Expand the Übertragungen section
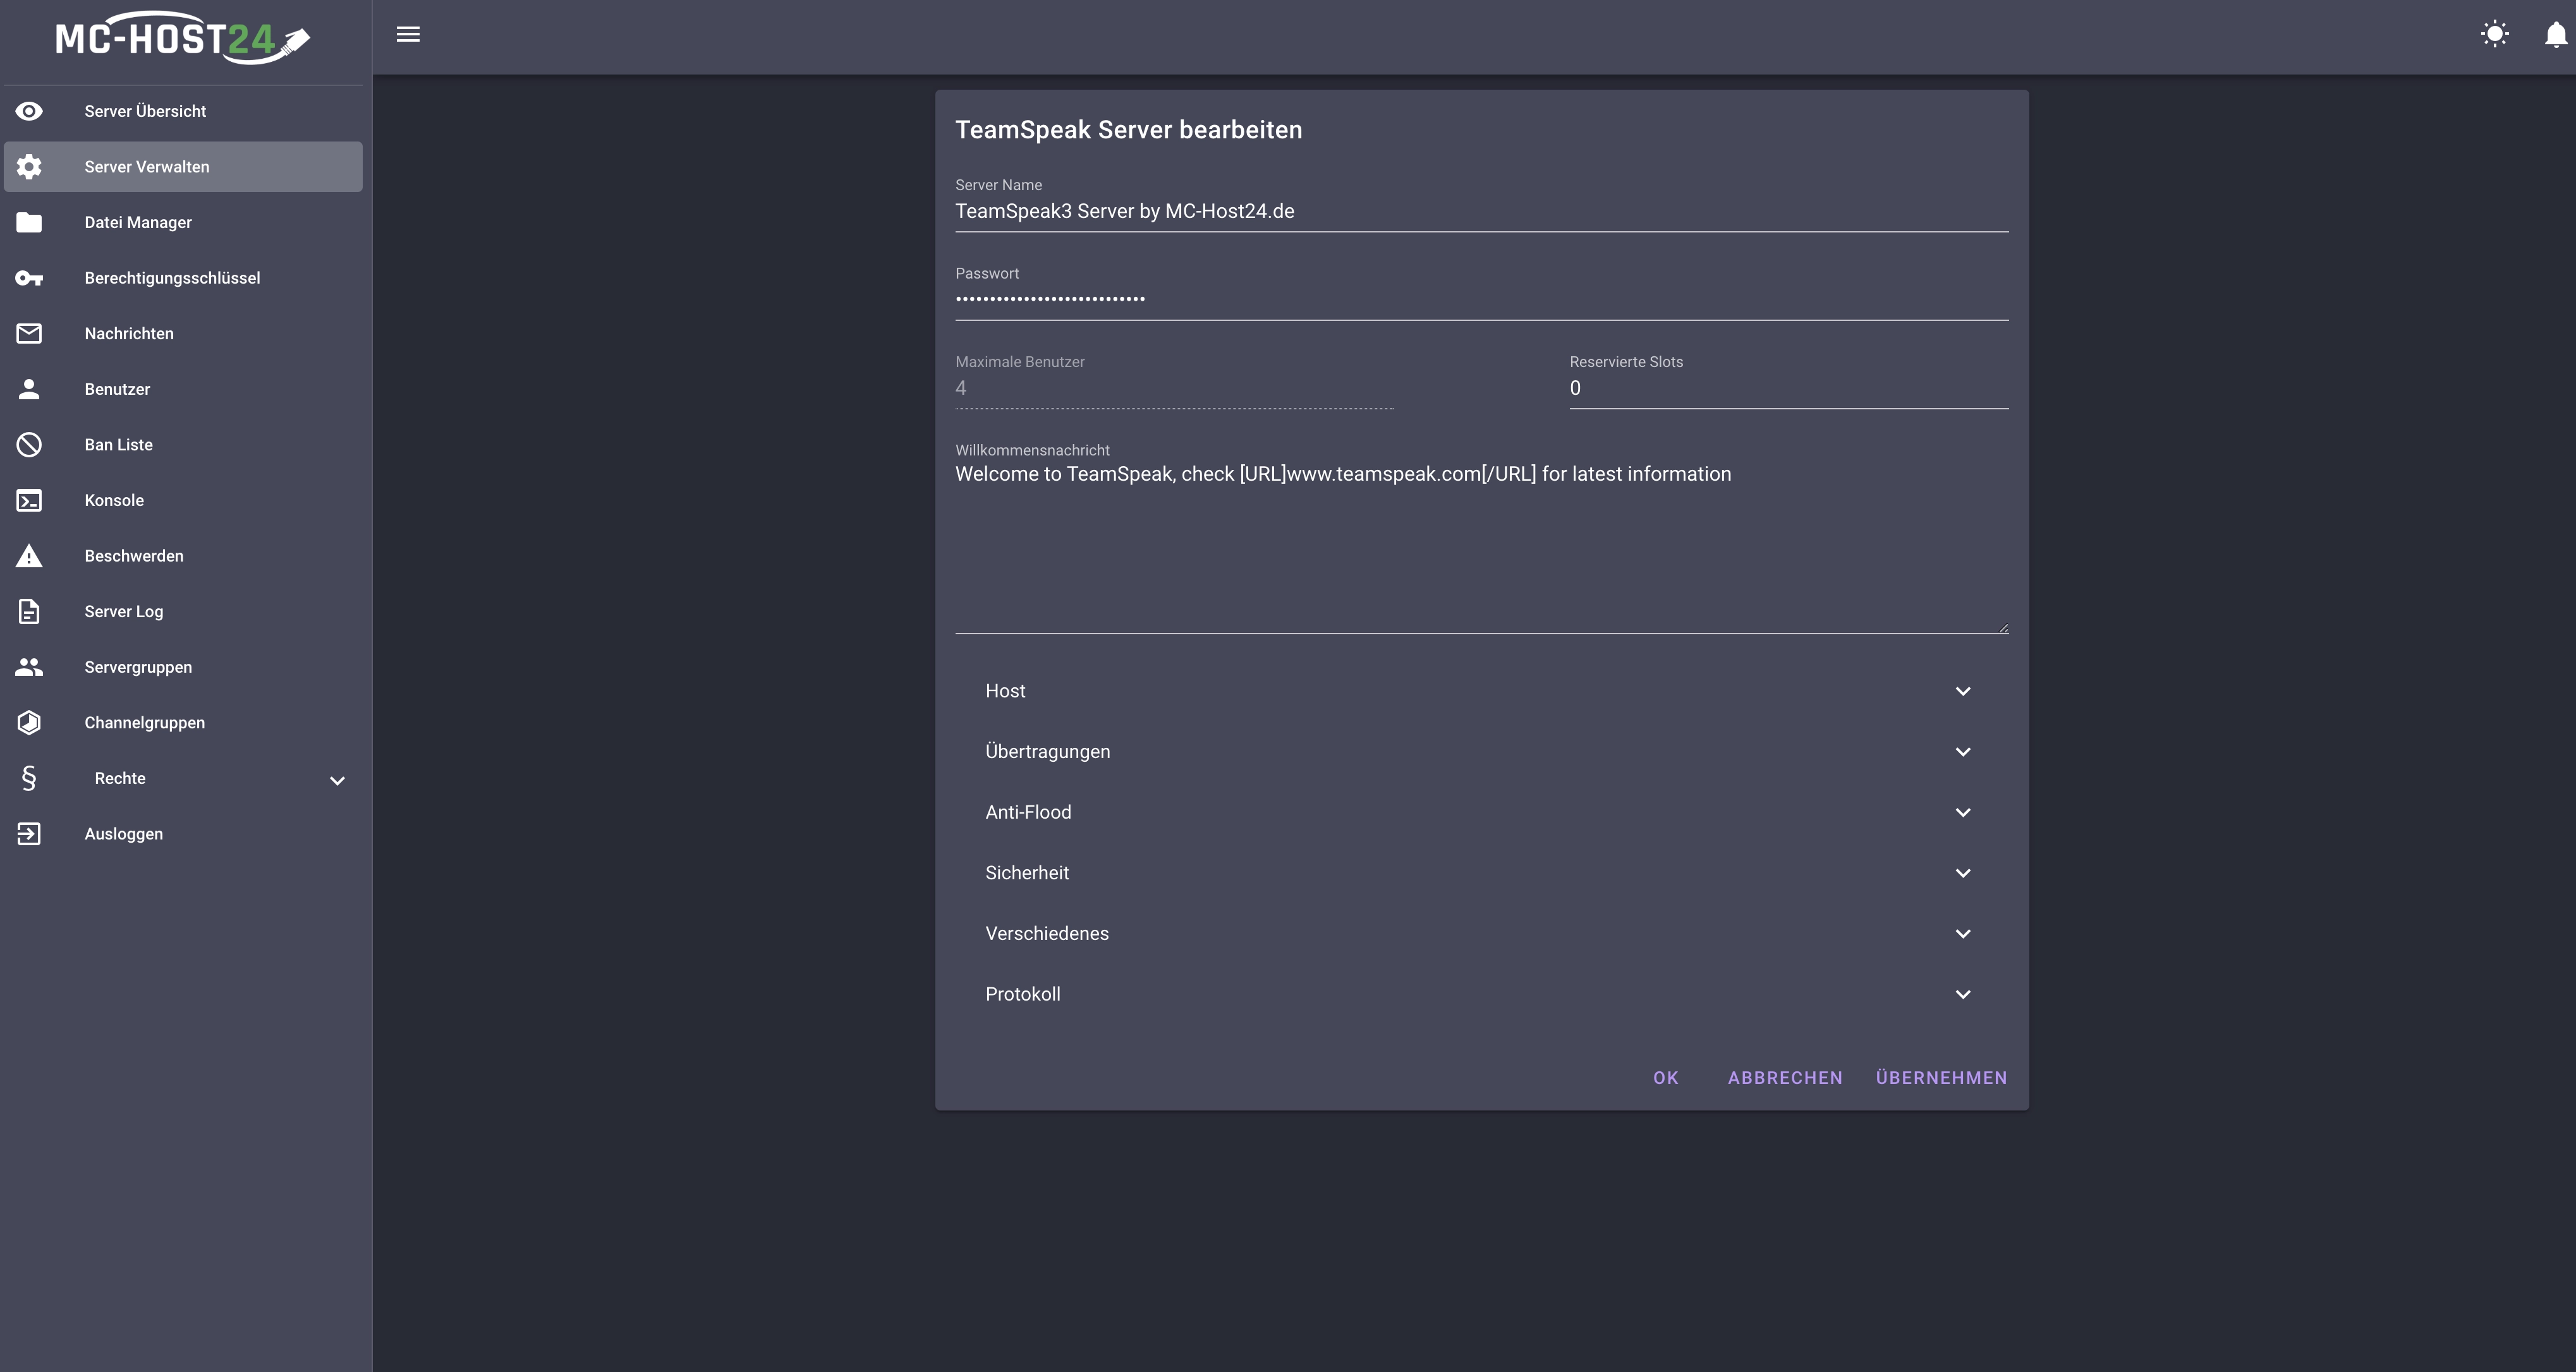Screen dimensions: 2576x1372 tap(1481, 752)
